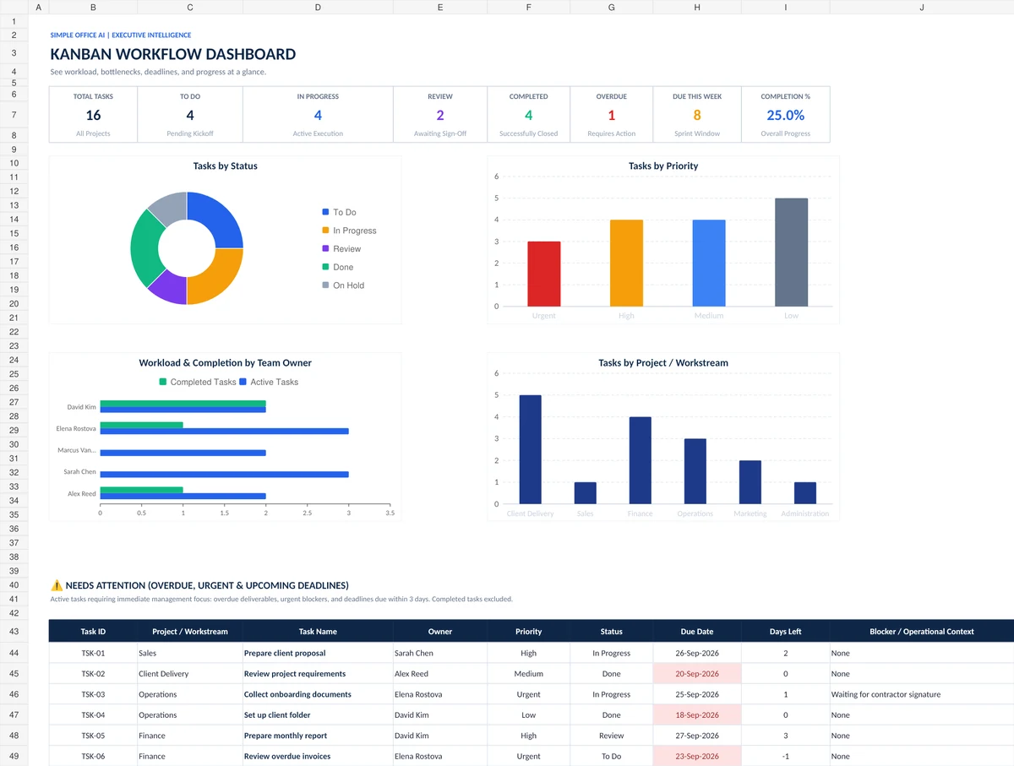Click the Blocker / Operational Context header

922,632
